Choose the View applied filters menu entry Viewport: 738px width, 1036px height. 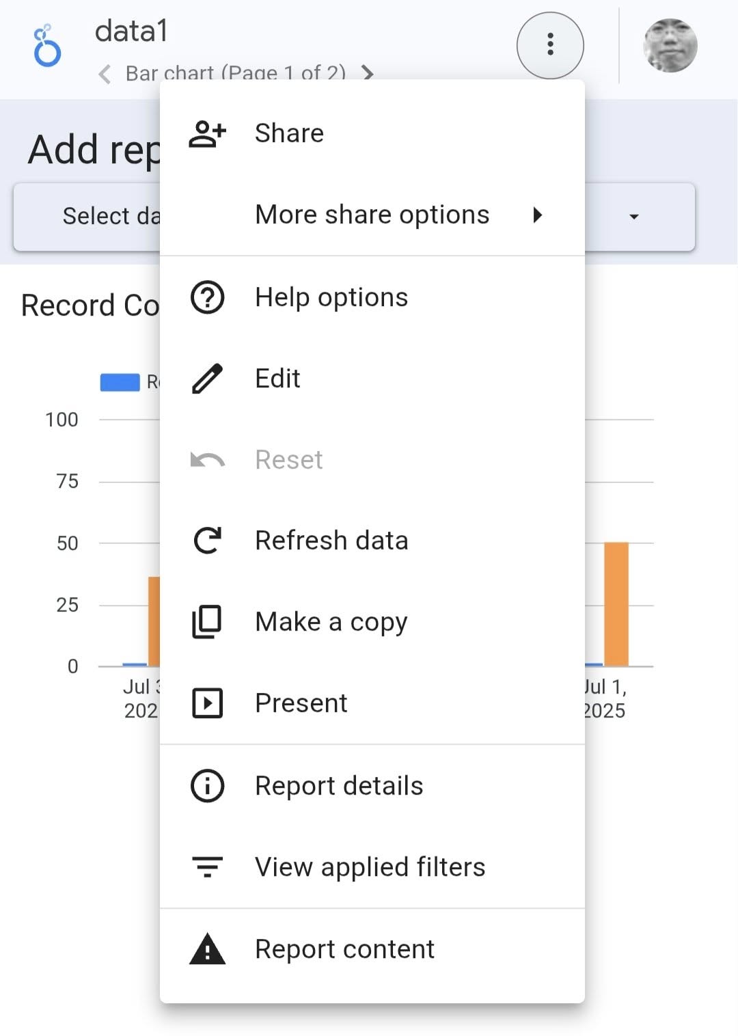[370, 867]
